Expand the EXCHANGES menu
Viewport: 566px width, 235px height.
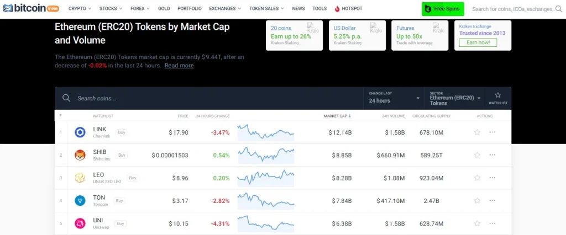point(226,9)
